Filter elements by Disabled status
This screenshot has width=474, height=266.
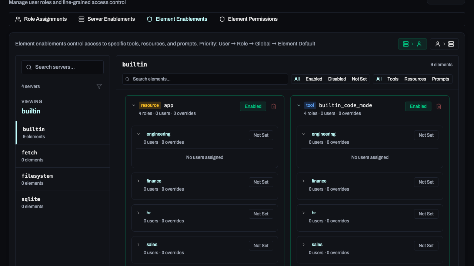coord(337,79)
